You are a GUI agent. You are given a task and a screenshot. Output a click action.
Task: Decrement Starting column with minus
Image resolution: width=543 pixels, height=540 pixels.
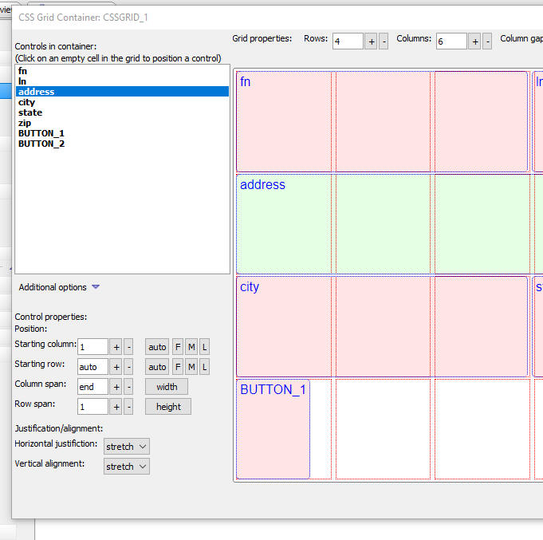pyautogui.click(x=128, y=347)
